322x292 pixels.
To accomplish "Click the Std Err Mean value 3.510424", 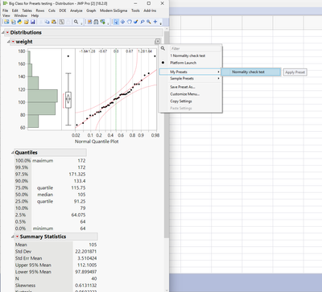I will pyautogui.click(x=87, y=258).
